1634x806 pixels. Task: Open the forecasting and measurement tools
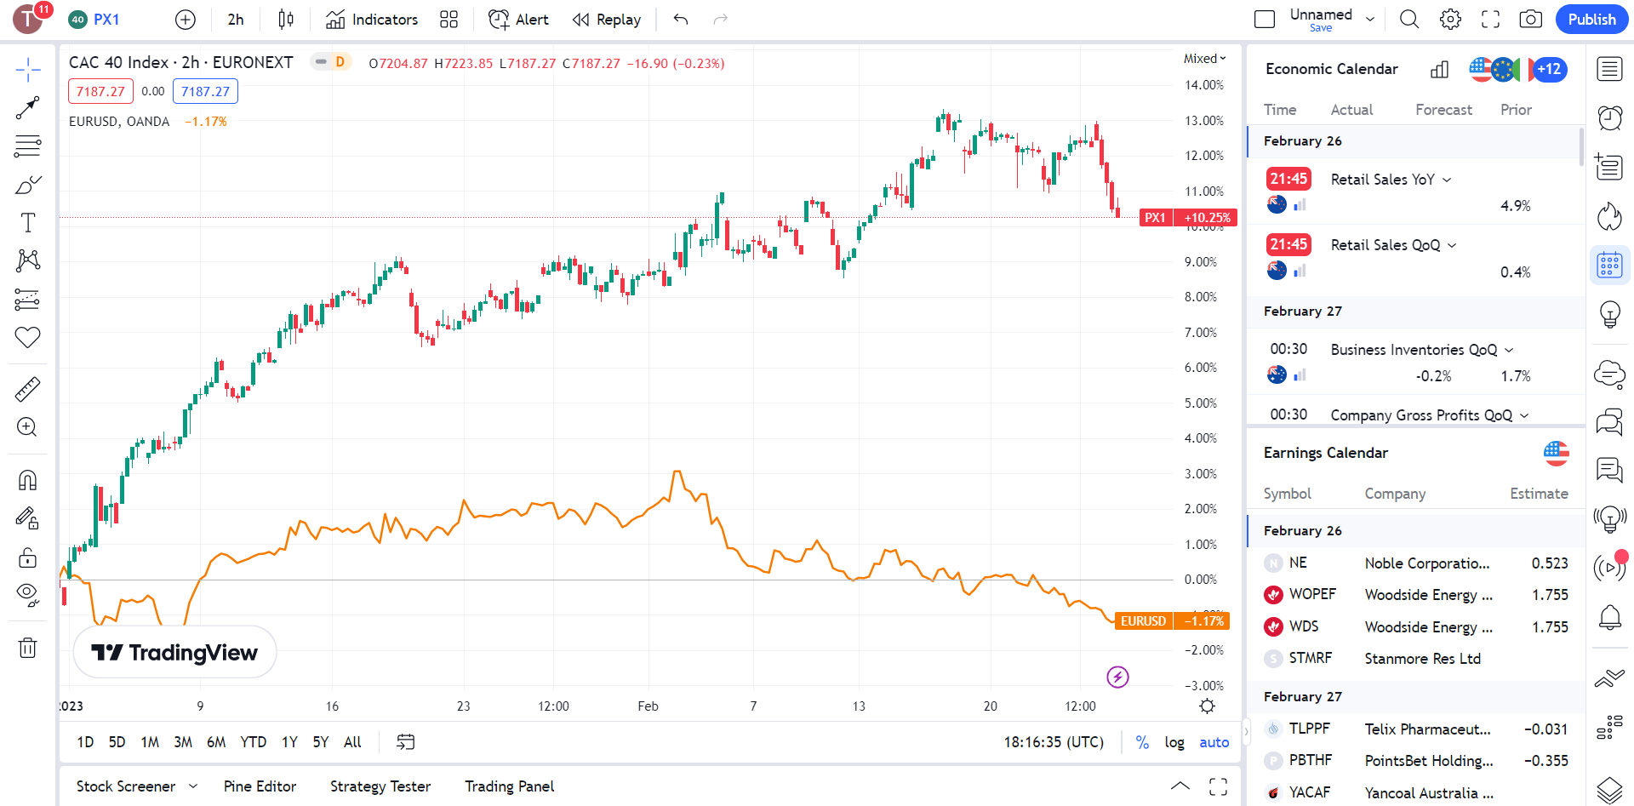pos(28,299)
